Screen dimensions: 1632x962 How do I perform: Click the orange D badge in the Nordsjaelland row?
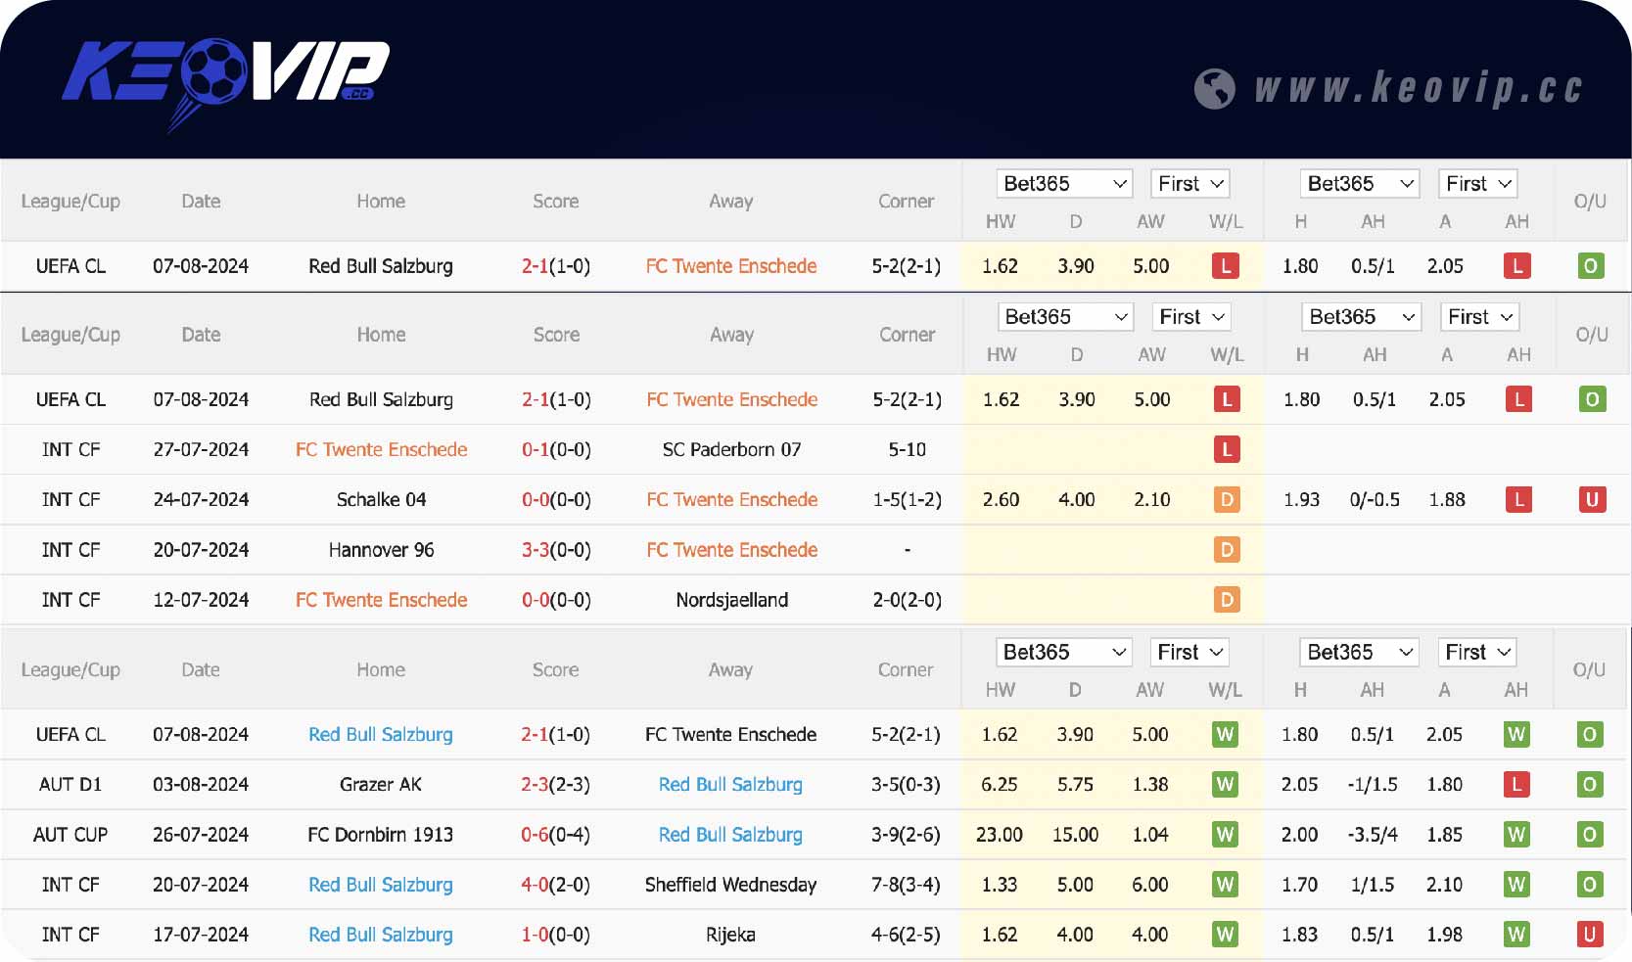pyautogui.click(x=1227, y=600)
